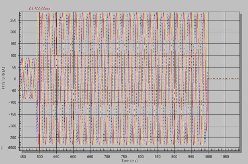This screenshot has height=164, width=248.
Task: Click the 500 time-axis tick label
Action: [x=39, y=157]
